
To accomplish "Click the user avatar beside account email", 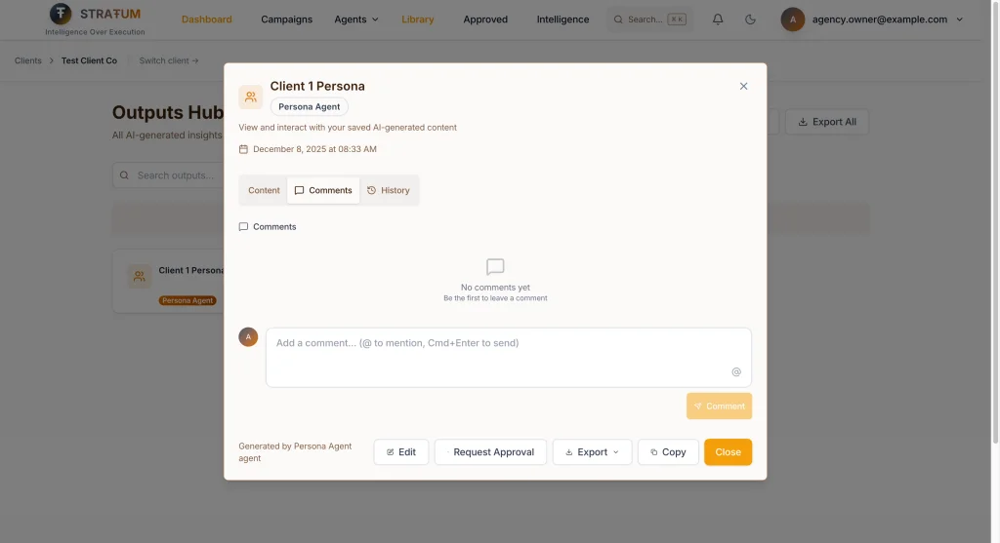I will coord(793,19).
